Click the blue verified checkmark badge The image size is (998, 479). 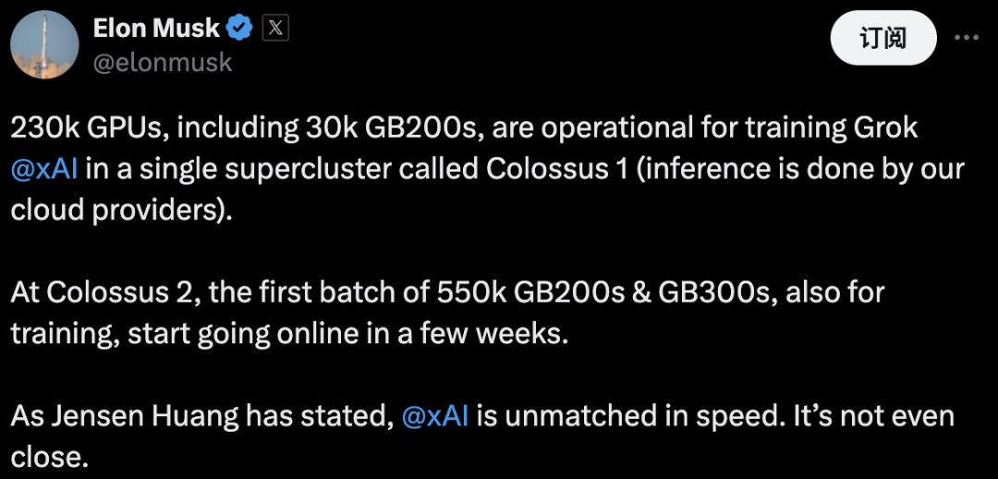point(240,29)
